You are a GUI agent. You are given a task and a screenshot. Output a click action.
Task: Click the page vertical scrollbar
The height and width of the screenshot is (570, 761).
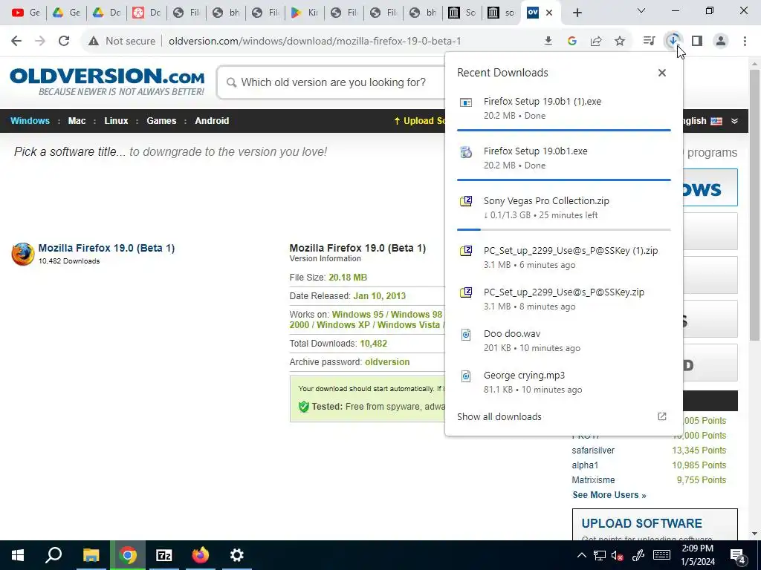[x=754, y=203]
